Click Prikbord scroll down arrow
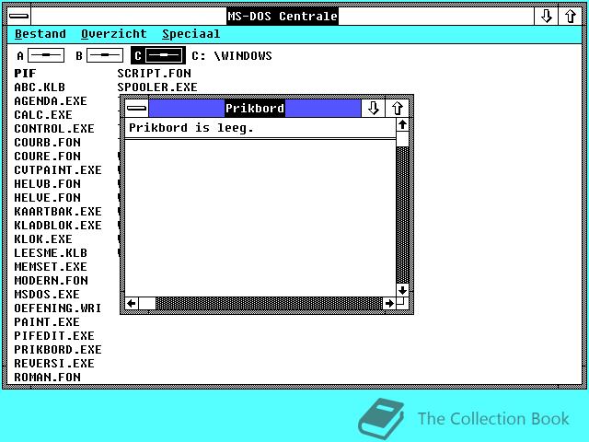 pyautogui.click(x=402, y=290)
